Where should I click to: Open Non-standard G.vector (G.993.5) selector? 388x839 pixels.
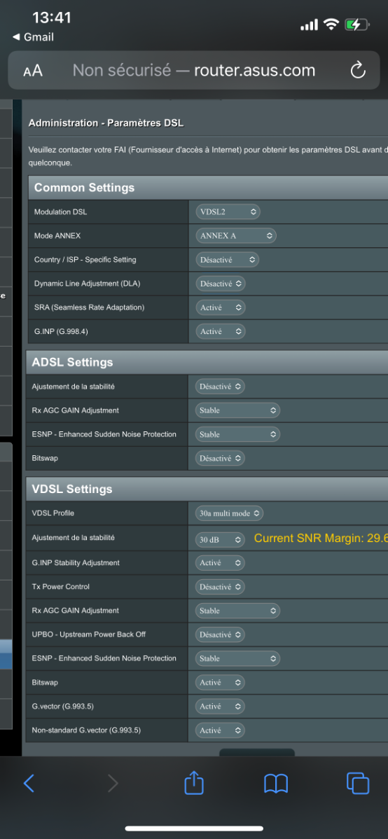(x=220, y=730)
